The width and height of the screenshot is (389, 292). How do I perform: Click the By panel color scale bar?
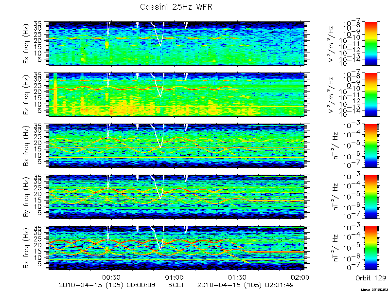(x=371, y=197)
